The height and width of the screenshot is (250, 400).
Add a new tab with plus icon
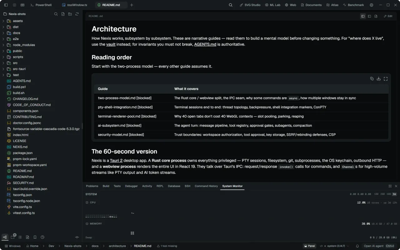[x=132, y=5]
